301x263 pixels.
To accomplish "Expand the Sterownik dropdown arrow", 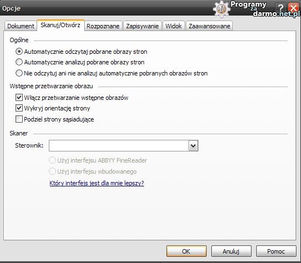I will (193, 145).
